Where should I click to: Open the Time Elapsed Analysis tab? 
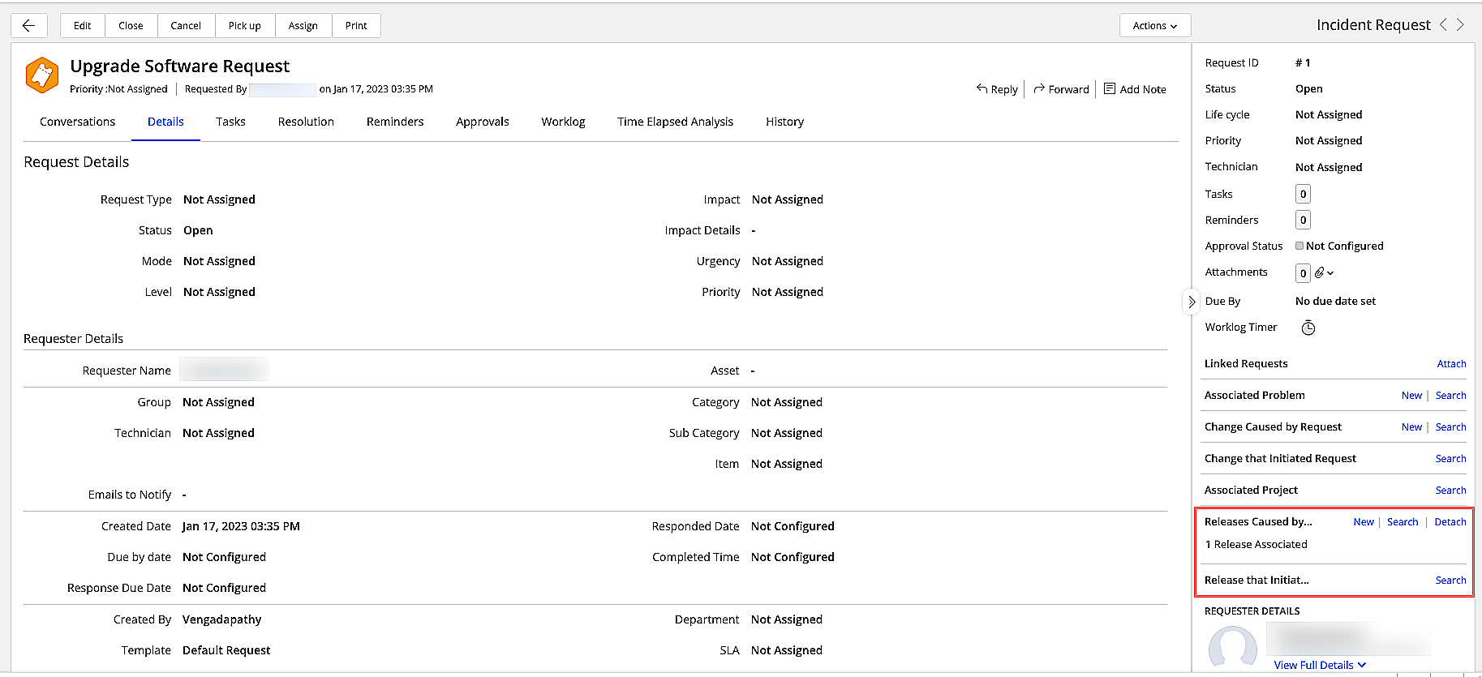tap(675, 122)
